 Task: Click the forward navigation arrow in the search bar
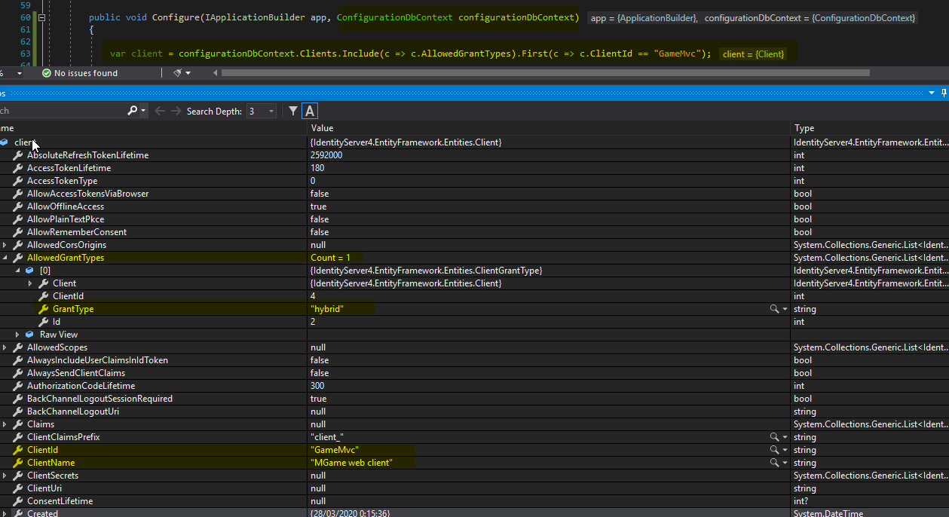pos(174,110)
